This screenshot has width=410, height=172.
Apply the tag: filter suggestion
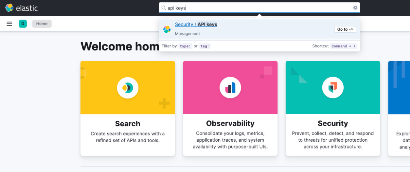(x=205, y=46)
